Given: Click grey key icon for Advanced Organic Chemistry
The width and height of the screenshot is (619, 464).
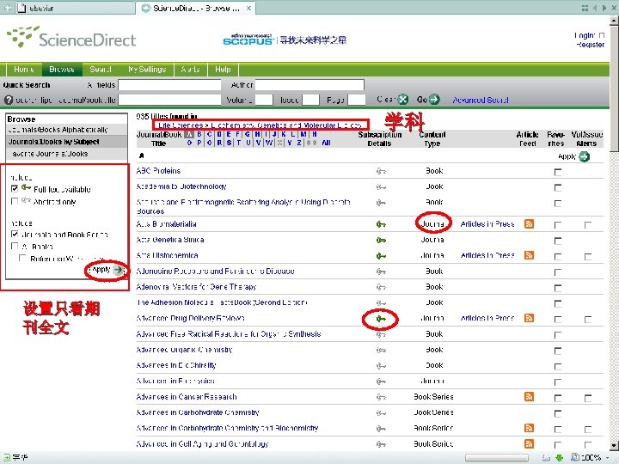Looking at the screenshot, I should [x=381, y=350].
